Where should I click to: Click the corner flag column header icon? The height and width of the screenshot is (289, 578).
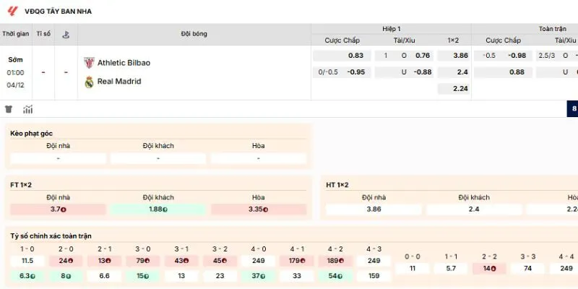[x=66, y=34]
